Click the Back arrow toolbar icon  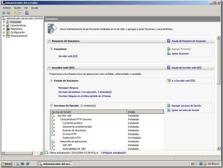point(4,13)
